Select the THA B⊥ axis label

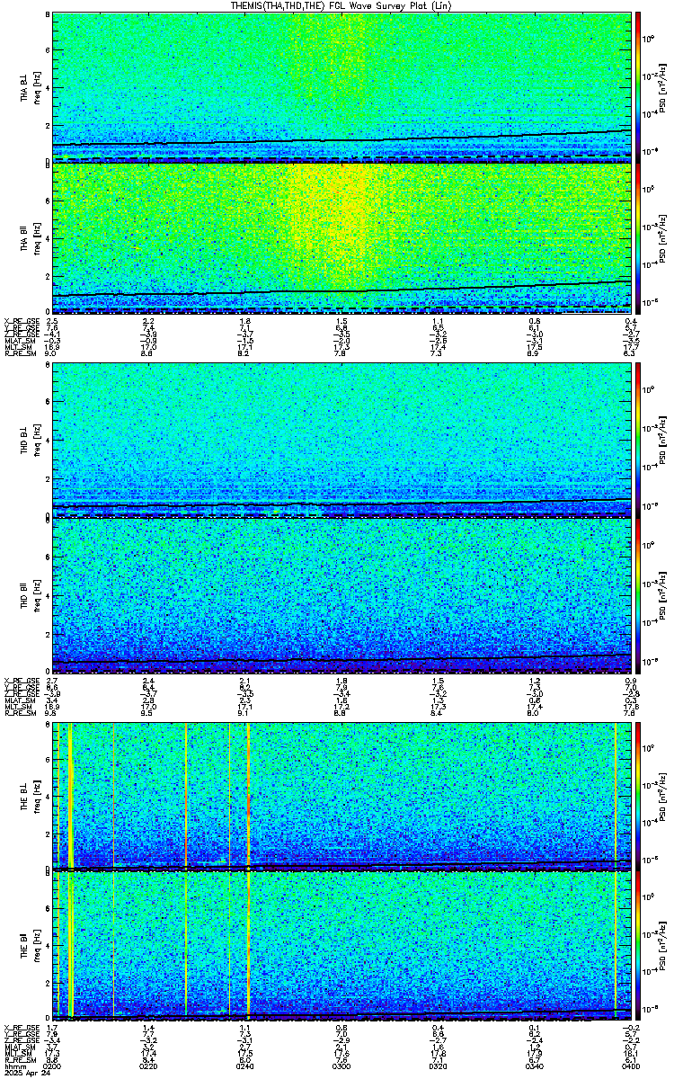[x=24, y=86]
